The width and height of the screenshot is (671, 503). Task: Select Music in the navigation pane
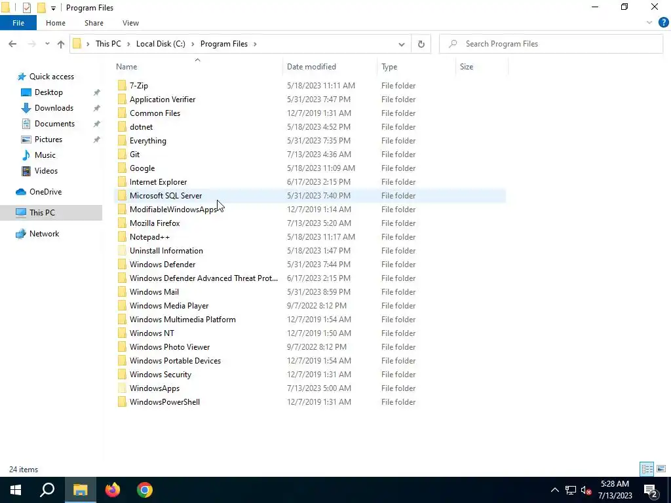[45, 155]
